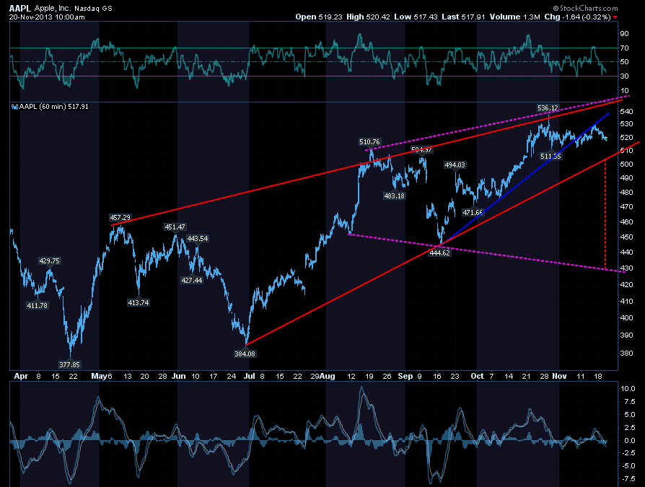Click the 380 tick on price axis
This screenshot has width=645, height=487.
(x=626, y=353)
